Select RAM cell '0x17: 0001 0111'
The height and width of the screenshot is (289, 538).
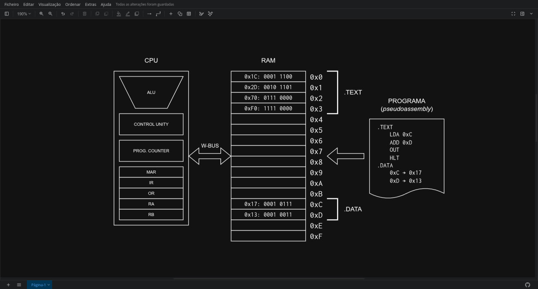(x=268, y=204)
